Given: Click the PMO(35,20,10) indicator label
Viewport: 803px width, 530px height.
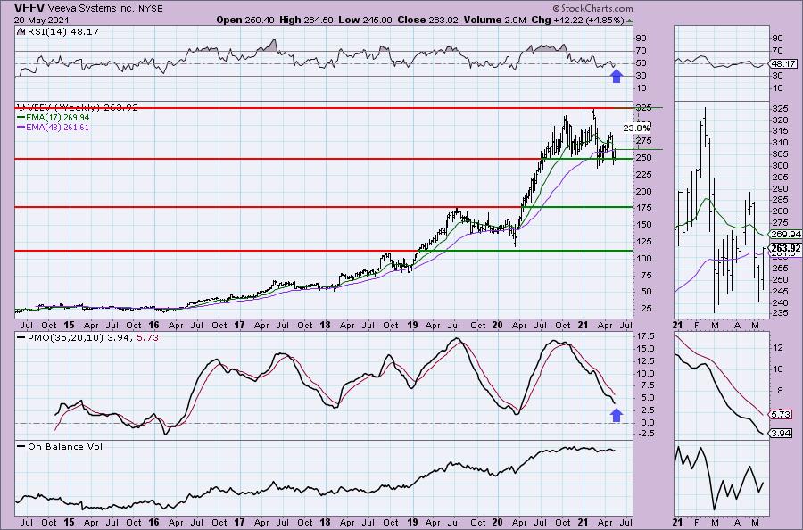Looking at the screenshot, I should [x=87, y=338].
